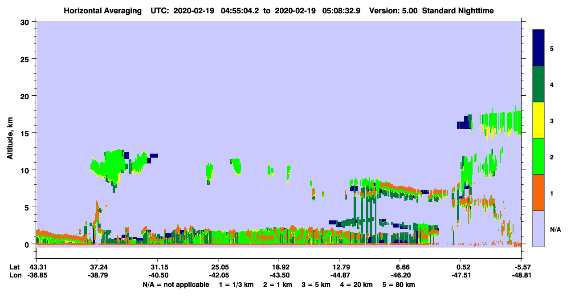Image resolution: width=579 pixels, height=297 pixels.
Task: Click the '5 = 80 km' legend entry
Action: 399,285
